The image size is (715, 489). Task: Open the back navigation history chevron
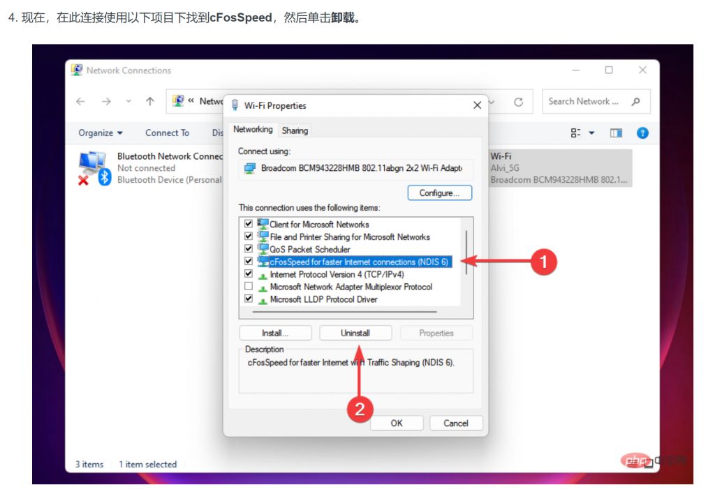tap(128, 101)
